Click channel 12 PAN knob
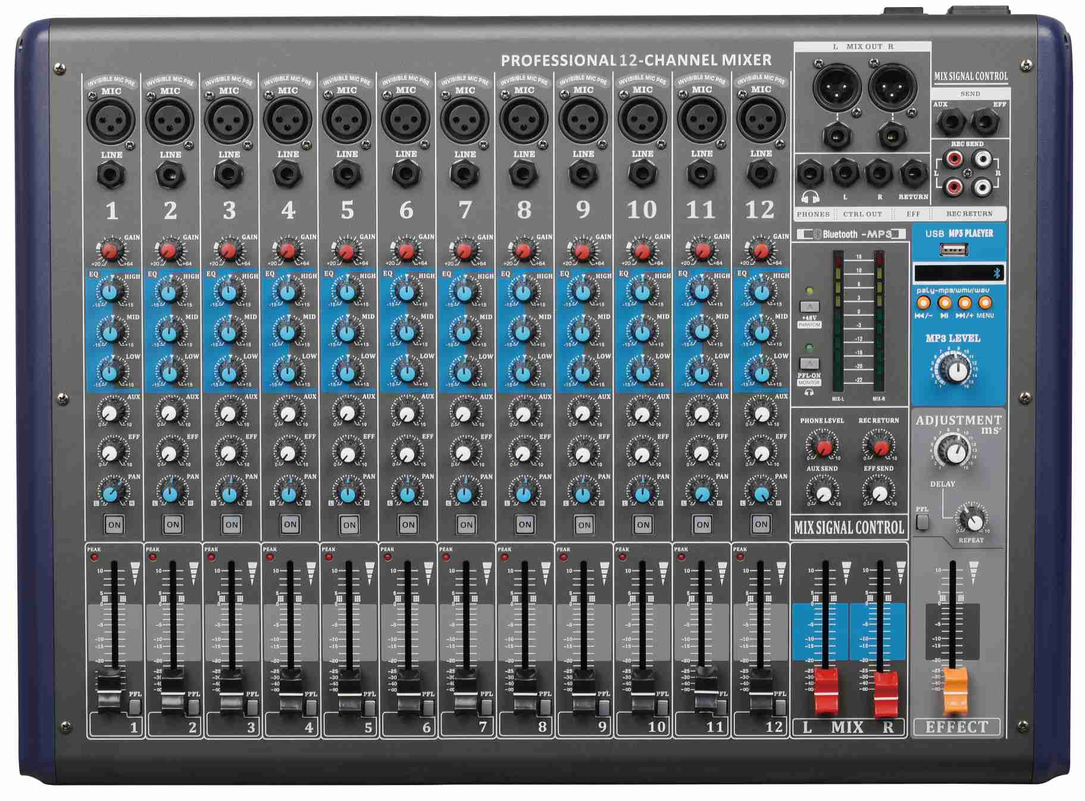The image size is (1085, 801). (761, 493)
